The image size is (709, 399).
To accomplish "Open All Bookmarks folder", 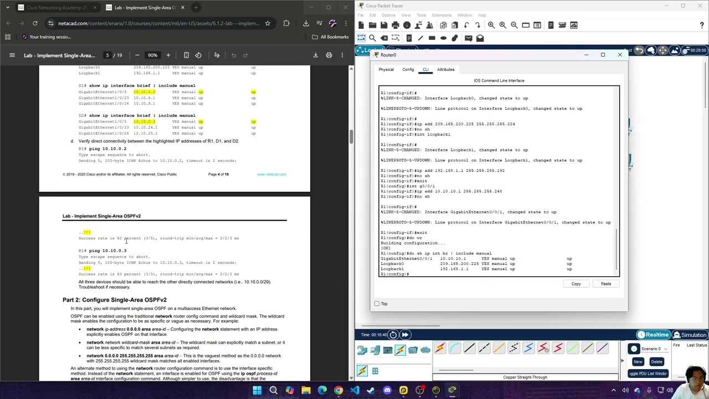I will [330, 37].
